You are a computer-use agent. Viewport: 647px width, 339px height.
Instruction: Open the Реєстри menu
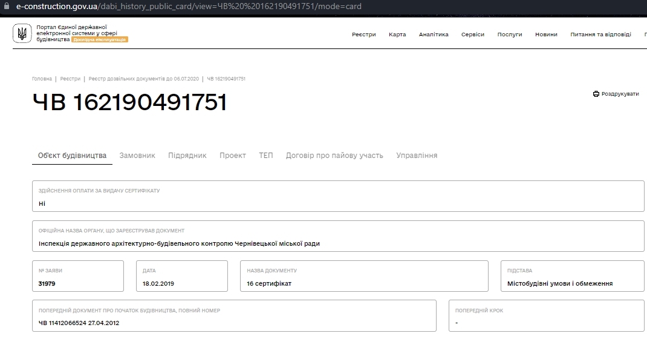[x=363, y=35]
